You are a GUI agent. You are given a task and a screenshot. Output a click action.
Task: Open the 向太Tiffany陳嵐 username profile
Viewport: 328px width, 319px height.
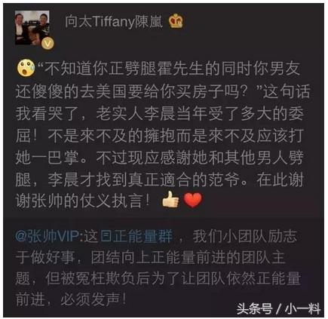coord(114,22)
